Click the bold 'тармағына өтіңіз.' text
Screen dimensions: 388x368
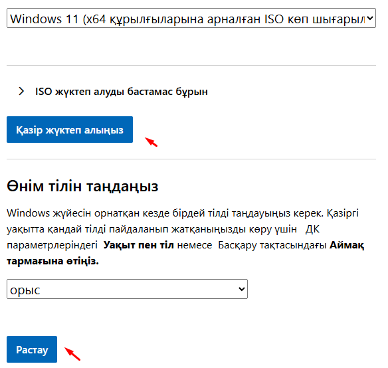[52, 261]
